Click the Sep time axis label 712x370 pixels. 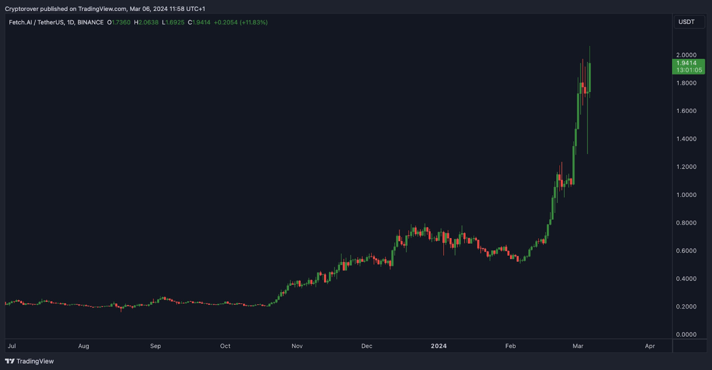[155, 346]
